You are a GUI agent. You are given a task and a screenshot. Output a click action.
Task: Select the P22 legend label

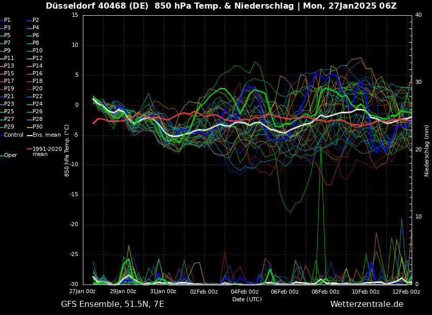[37, 97]
